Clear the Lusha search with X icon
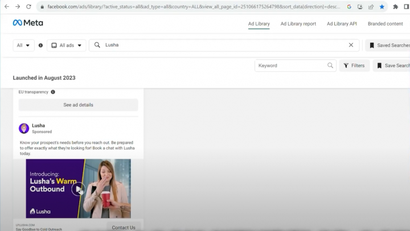410x231 pixels. point(351,45)
